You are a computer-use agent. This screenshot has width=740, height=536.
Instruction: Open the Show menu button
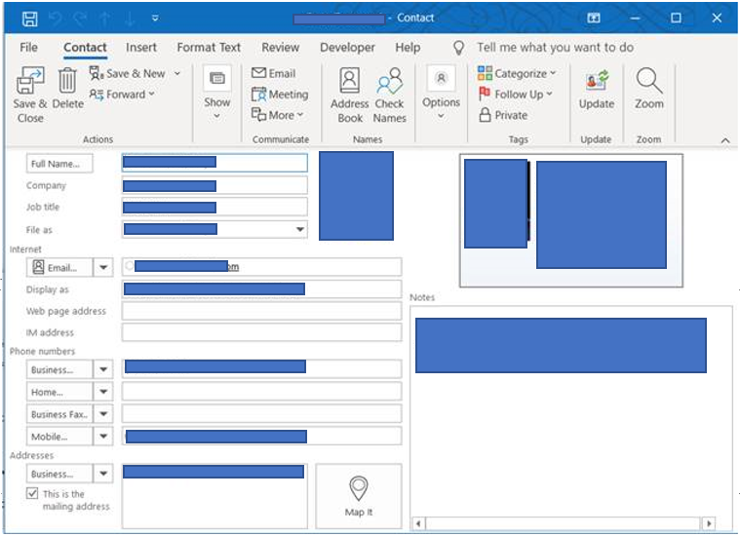217,93
